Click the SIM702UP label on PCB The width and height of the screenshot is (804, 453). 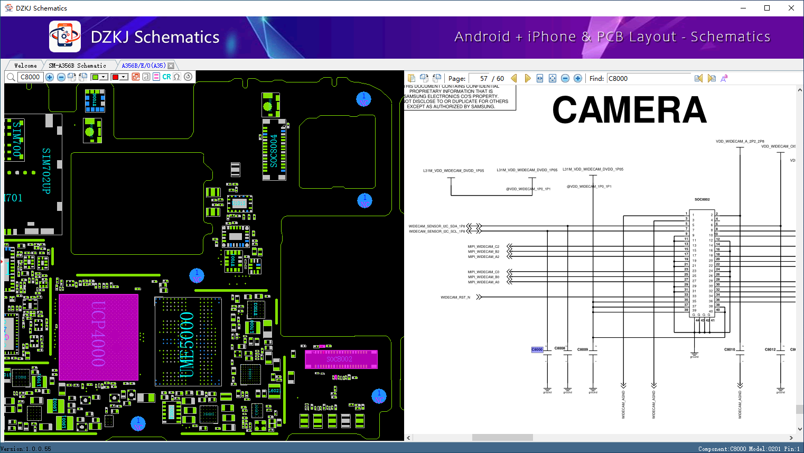coord(46,171)
